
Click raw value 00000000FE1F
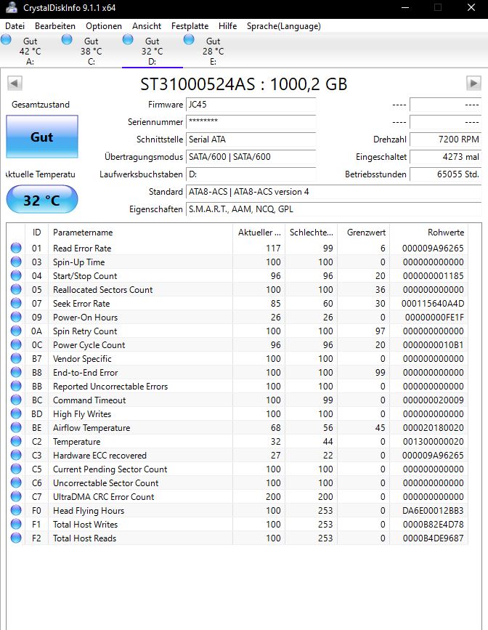pos(434,318)
